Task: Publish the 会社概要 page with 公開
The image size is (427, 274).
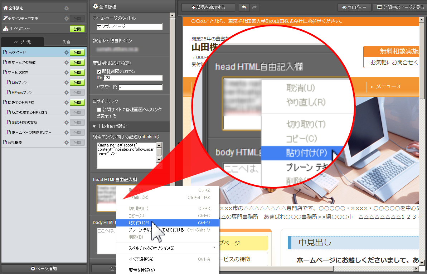Action: [x=77, y=143]
